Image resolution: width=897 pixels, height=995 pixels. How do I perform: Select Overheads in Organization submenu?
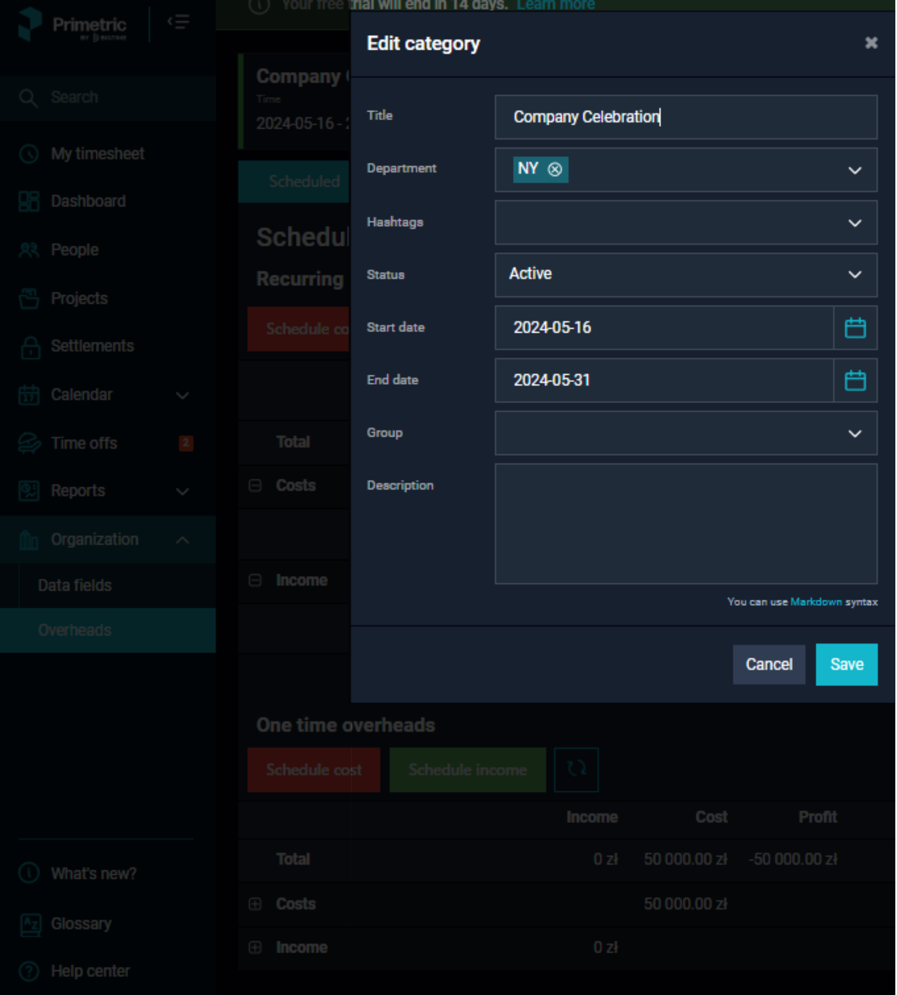point(108,630)
